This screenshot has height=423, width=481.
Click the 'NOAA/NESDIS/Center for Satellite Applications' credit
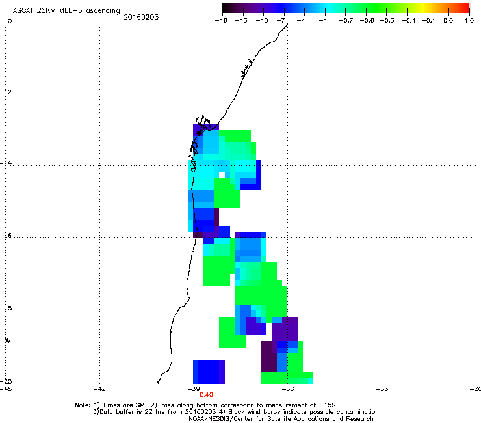pos(281,419)
